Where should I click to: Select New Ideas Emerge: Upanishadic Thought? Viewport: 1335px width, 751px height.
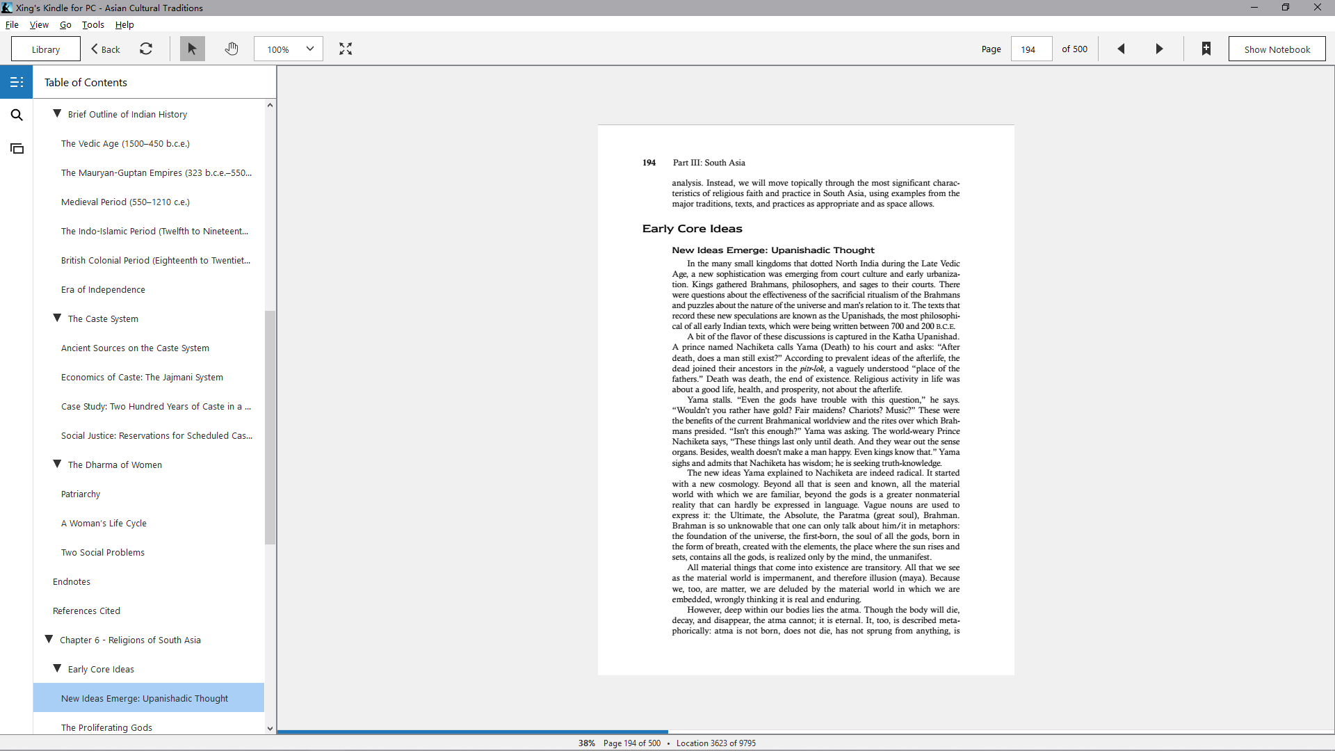[149, 698]
